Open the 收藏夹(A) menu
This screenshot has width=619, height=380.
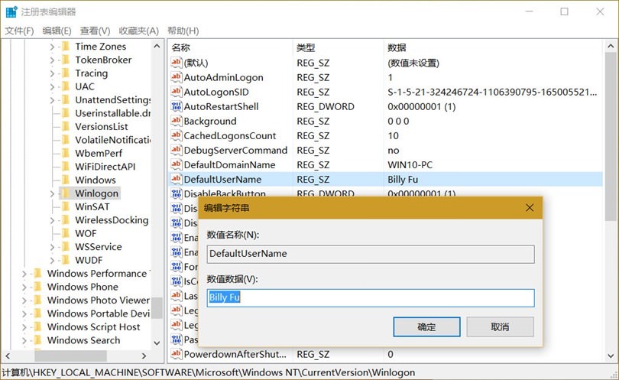pos(139,31)
